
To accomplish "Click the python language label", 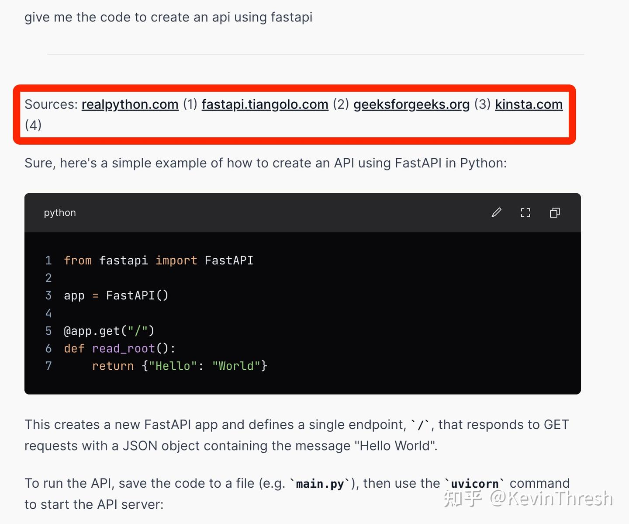I will tap(60, 213).
